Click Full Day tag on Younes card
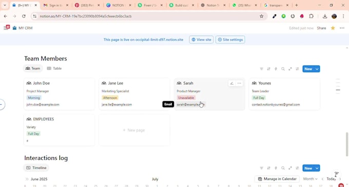 [x=259, y=98]
